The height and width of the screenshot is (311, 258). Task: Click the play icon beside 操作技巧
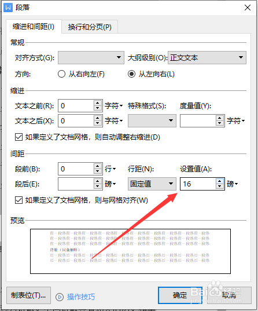60,297
